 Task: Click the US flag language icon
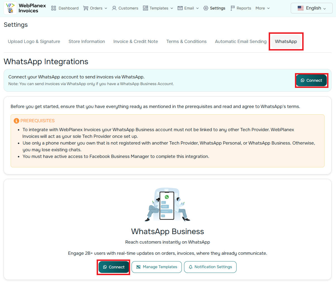(x=301, y=8)
